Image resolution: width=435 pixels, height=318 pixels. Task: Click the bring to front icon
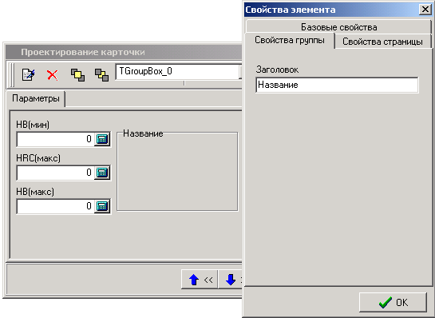(x=77, y=75)
